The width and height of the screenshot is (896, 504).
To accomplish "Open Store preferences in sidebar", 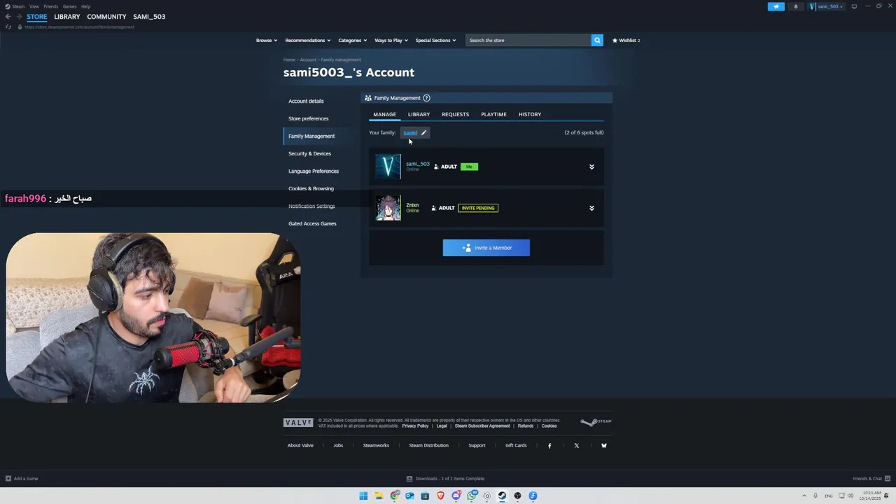I will click(x=308, y=118).
